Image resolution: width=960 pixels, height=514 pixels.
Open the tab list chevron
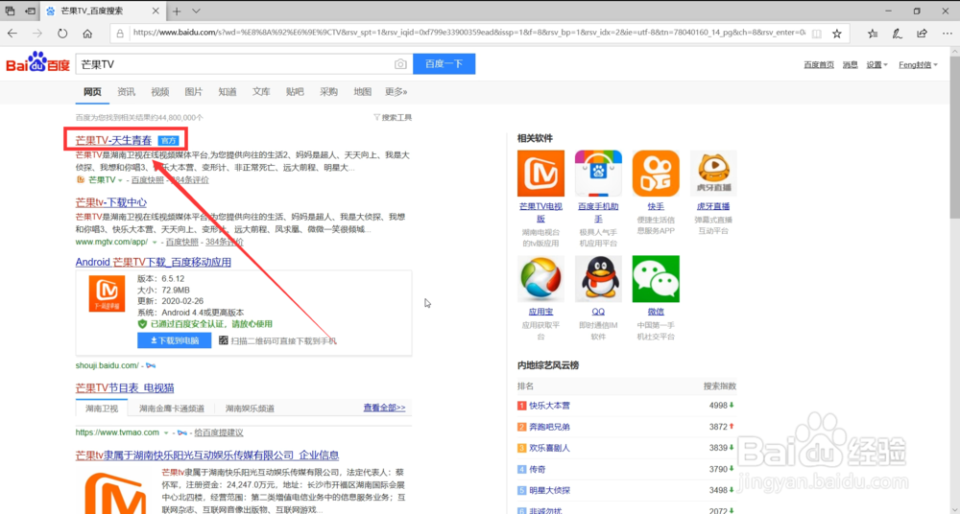196,11
